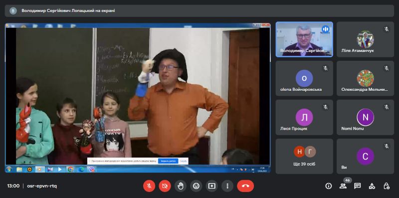Click Олександра Мельни... avatar
399x198 pixels.
coord(365,78)
